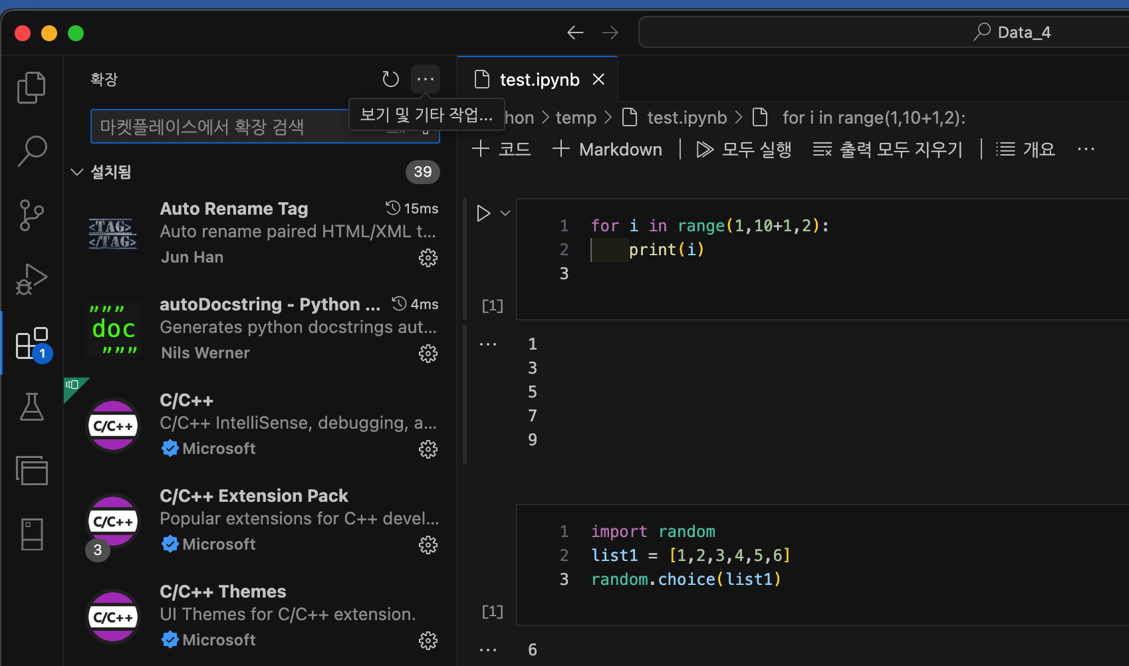Click the extension pack count badge 3
The width and height of the screenshot is (1129, 666).
coord(98,550)
